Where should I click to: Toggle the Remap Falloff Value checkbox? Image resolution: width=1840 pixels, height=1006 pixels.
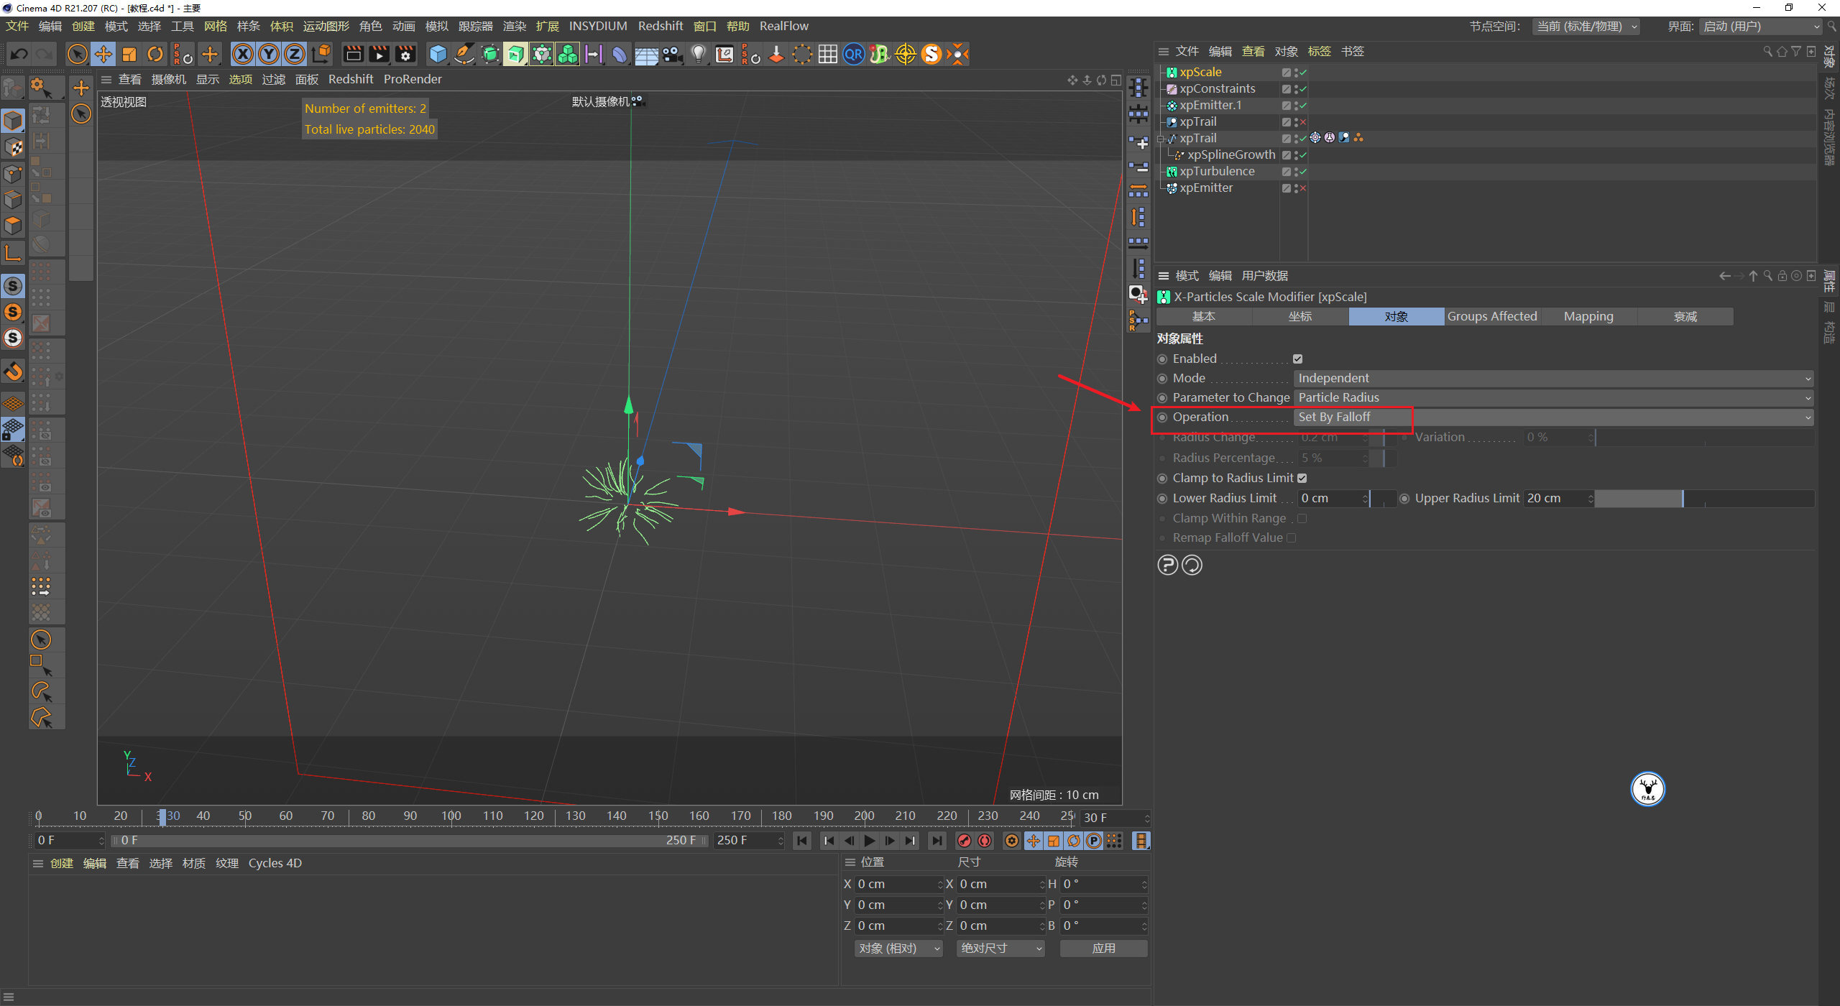(x=1292, y=537)
